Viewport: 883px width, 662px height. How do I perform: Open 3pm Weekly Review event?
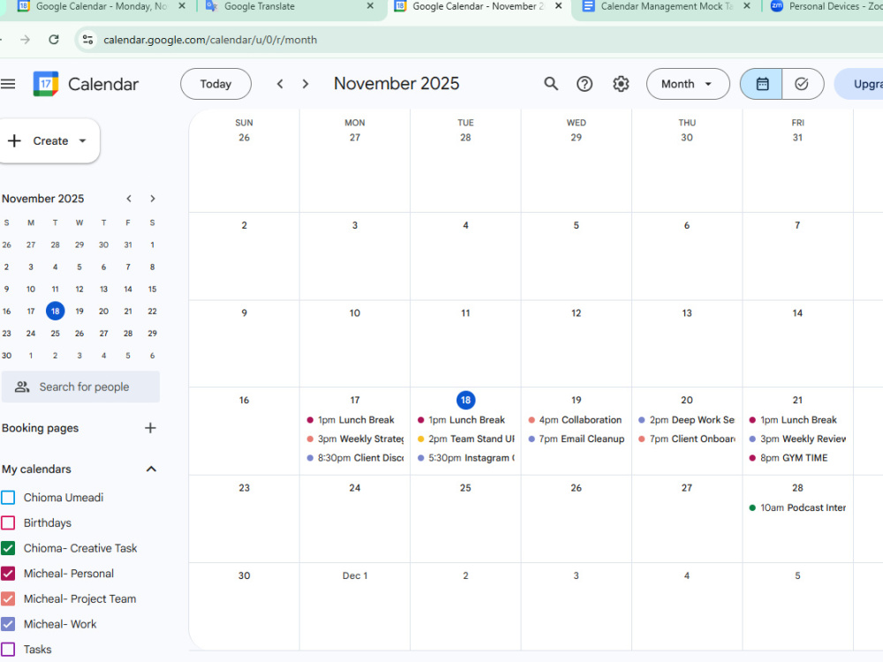pyautogui.click(x=798, y=439)
